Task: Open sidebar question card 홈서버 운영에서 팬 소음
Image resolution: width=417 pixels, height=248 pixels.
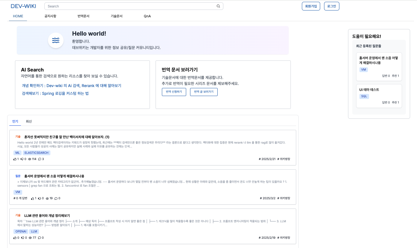Action: (379, 67)
